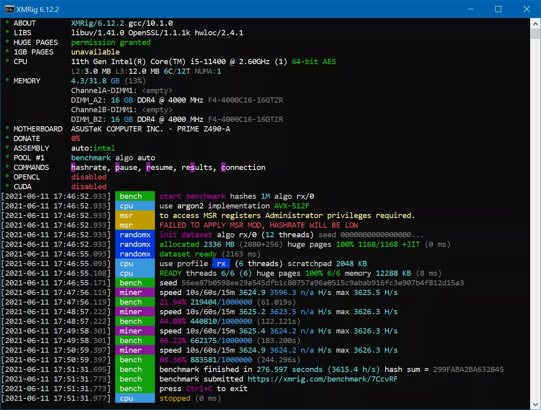The image size is (541, 410).
Task: Click the 4.3/31.8 GB memory value
Action: (x=96, y=81)
